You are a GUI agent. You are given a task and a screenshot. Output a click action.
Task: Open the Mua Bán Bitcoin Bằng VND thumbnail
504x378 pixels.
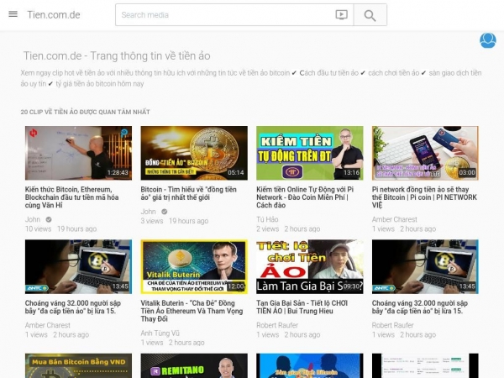78,365
